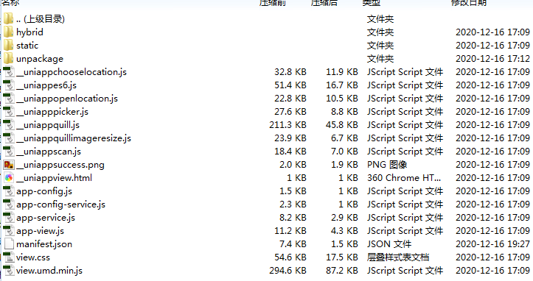
Task: Click the unpackage folder icon
Action: point(8,58)
